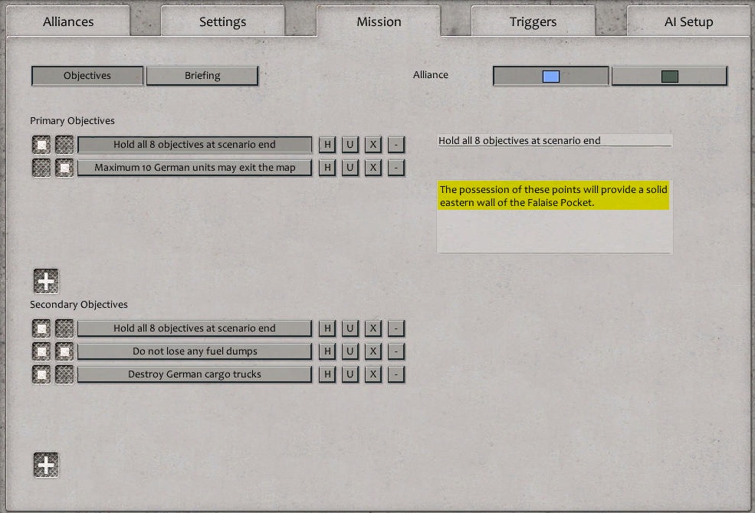Open the AI Setup tab
The height and width of the screenshot is (513, 755).
[x=688, y=21]
